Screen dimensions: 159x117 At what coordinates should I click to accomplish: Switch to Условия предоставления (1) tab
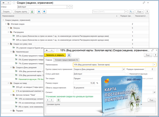66,60
